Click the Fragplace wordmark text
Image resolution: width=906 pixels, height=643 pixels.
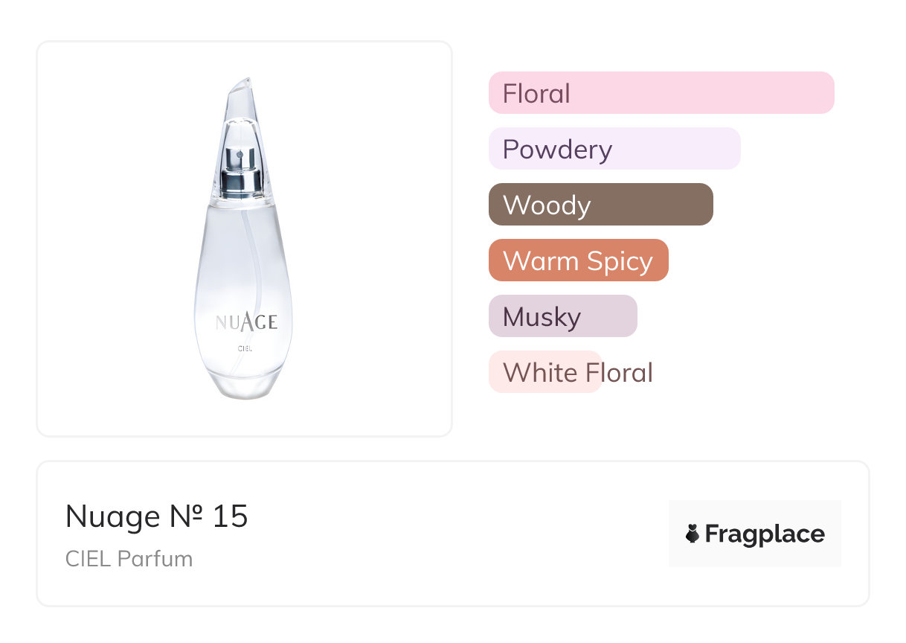[765, 534]
